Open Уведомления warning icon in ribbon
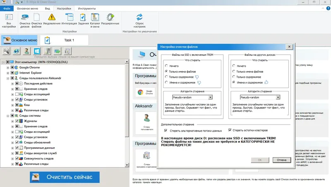The height and width of the screenshot is (187, 331). point(52,19)
